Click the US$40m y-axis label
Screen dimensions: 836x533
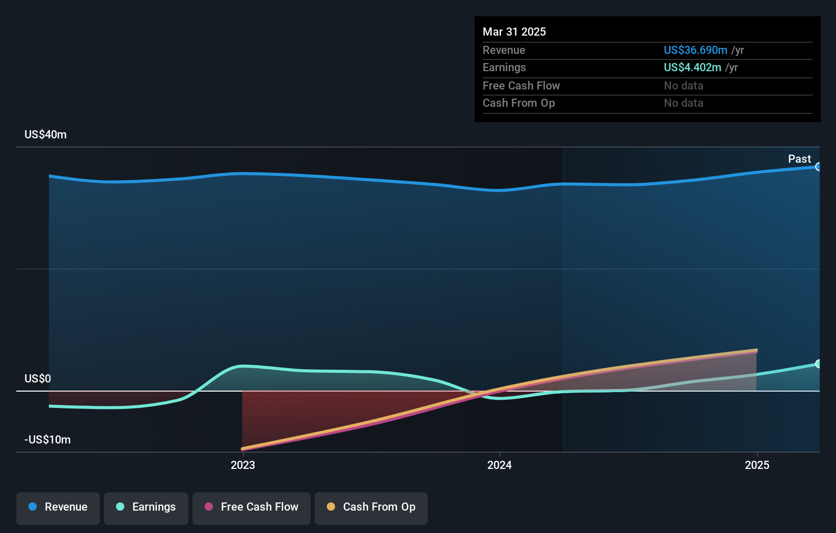[45, 134]
